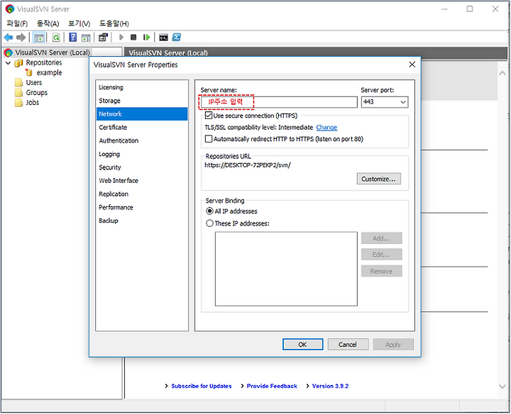
Task: Open the 보기(V) menu
Action: coord(79,23)
